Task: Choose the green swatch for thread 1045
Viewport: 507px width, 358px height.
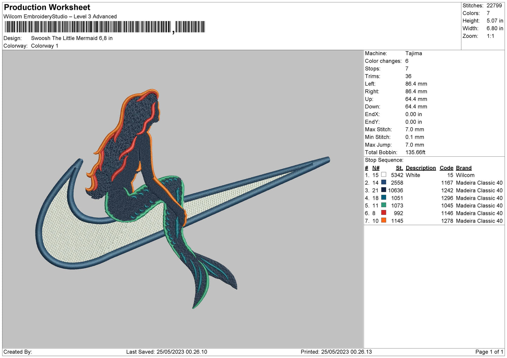Action: 383,205
